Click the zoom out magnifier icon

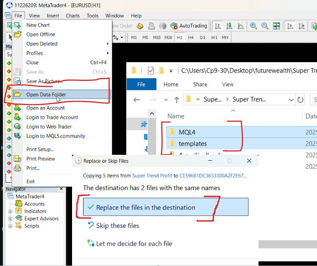tap(265, 26)
